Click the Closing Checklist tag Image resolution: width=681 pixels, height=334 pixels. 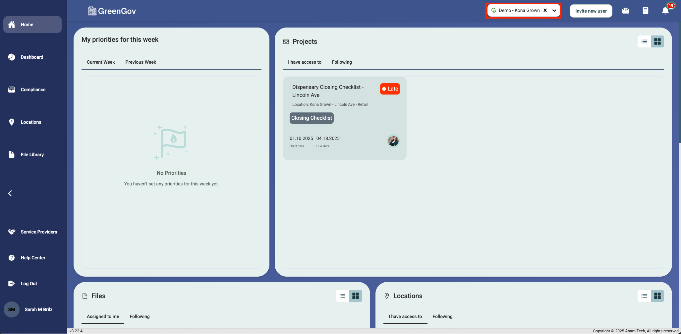click(312, 118)
